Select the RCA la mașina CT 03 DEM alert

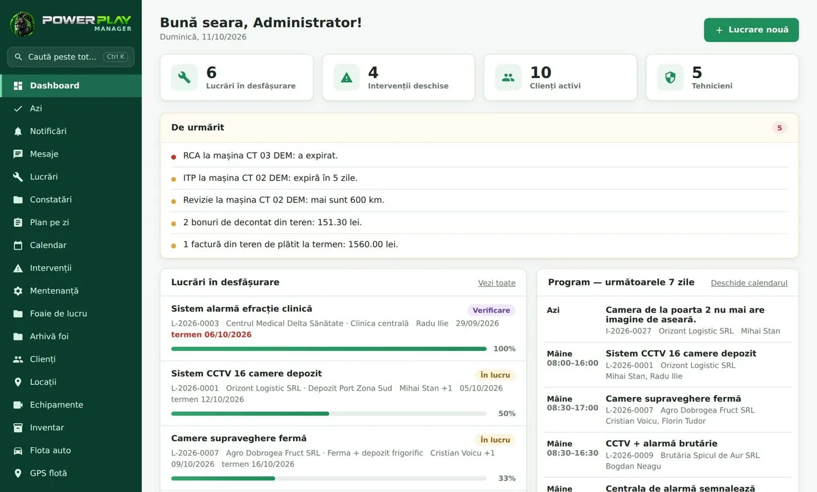pos(479,156)
